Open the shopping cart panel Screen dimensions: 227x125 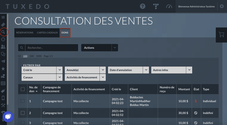221,35
